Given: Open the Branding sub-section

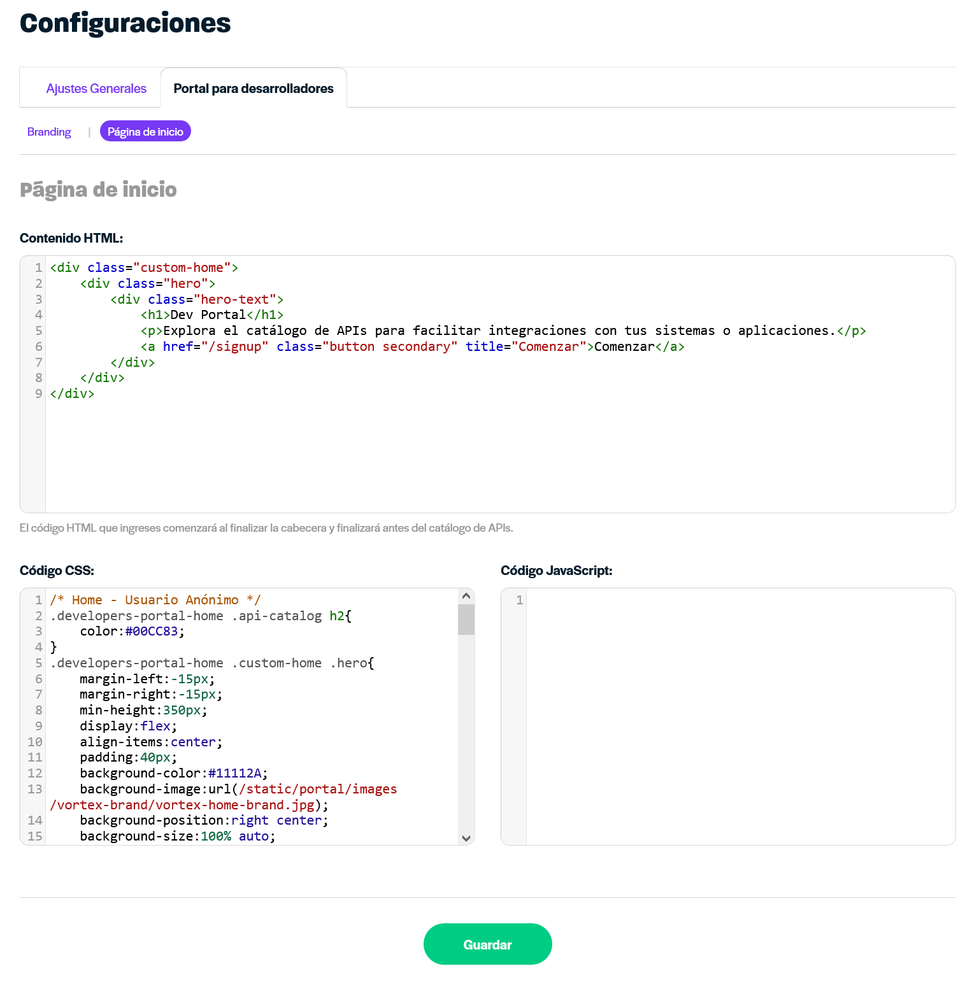Looking at the screenshot, I should (x=49, y=132).
